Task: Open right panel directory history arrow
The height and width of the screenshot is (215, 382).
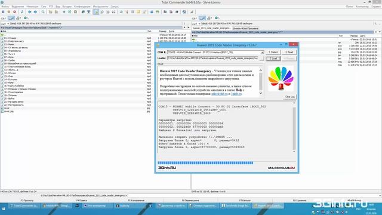Action: [x=380, y=32]
